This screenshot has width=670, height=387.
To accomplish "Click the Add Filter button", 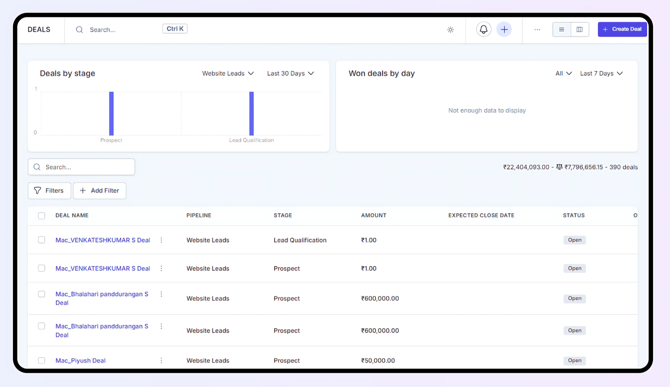I will click(x=99, y=191).
